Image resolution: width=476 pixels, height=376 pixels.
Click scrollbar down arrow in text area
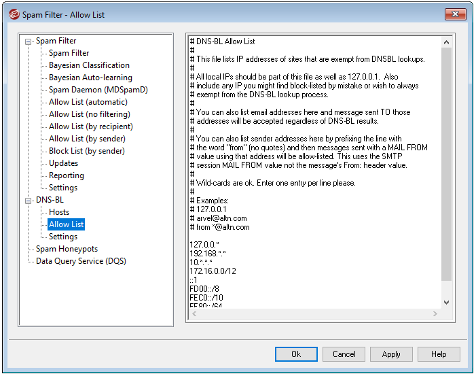446,302
